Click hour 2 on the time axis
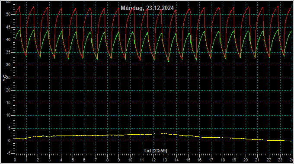294x164 pixels. coord(38,160)
